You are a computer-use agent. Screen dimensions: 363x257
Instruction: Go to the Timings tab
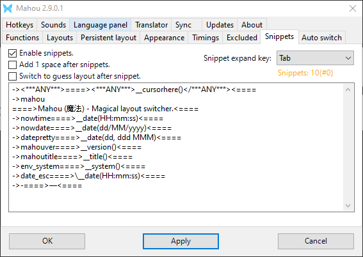click(206, 38)
